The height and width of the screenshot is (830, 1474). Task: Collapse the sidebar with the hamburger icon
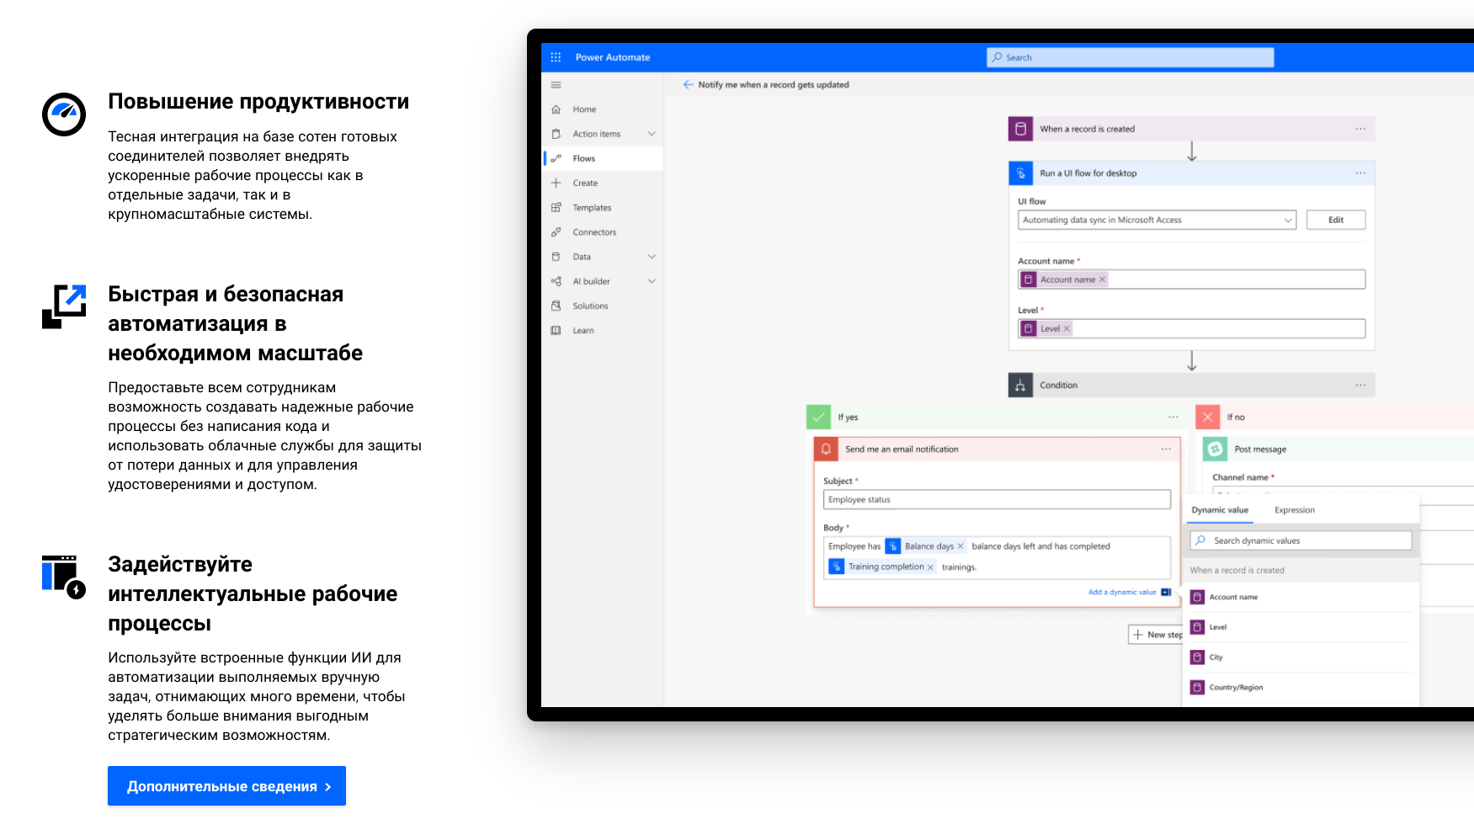(556, 85)
